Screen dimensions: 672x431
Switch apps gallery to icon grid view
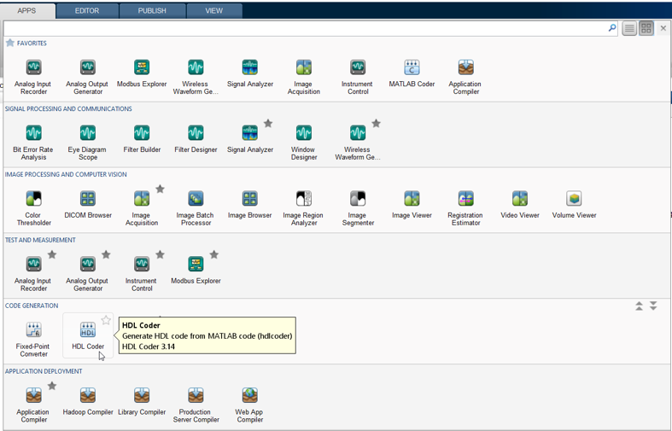(646, 29)
